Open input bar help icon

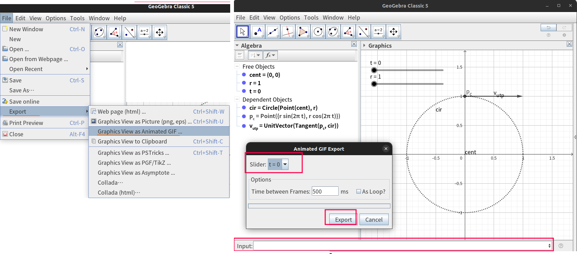(x=561, y=246)
